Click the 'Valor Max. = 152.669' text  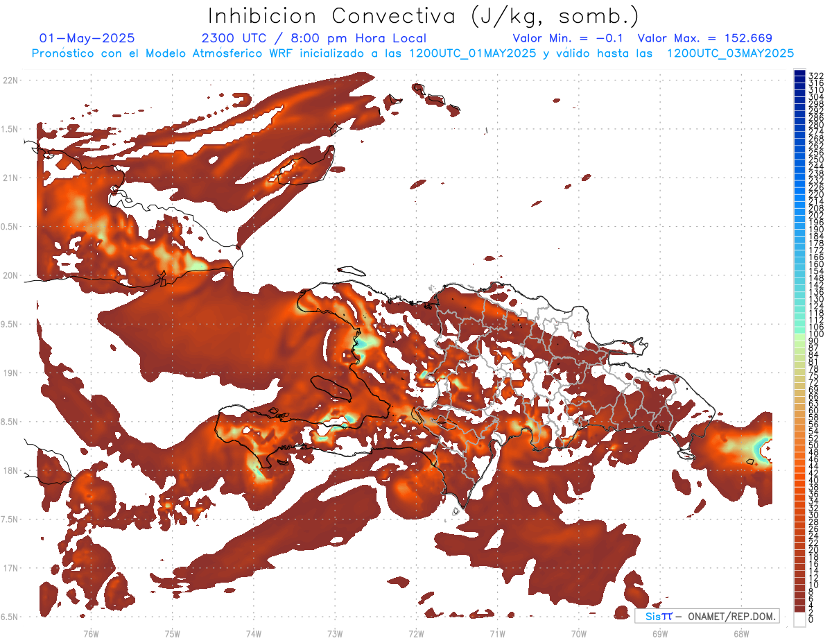704,38
